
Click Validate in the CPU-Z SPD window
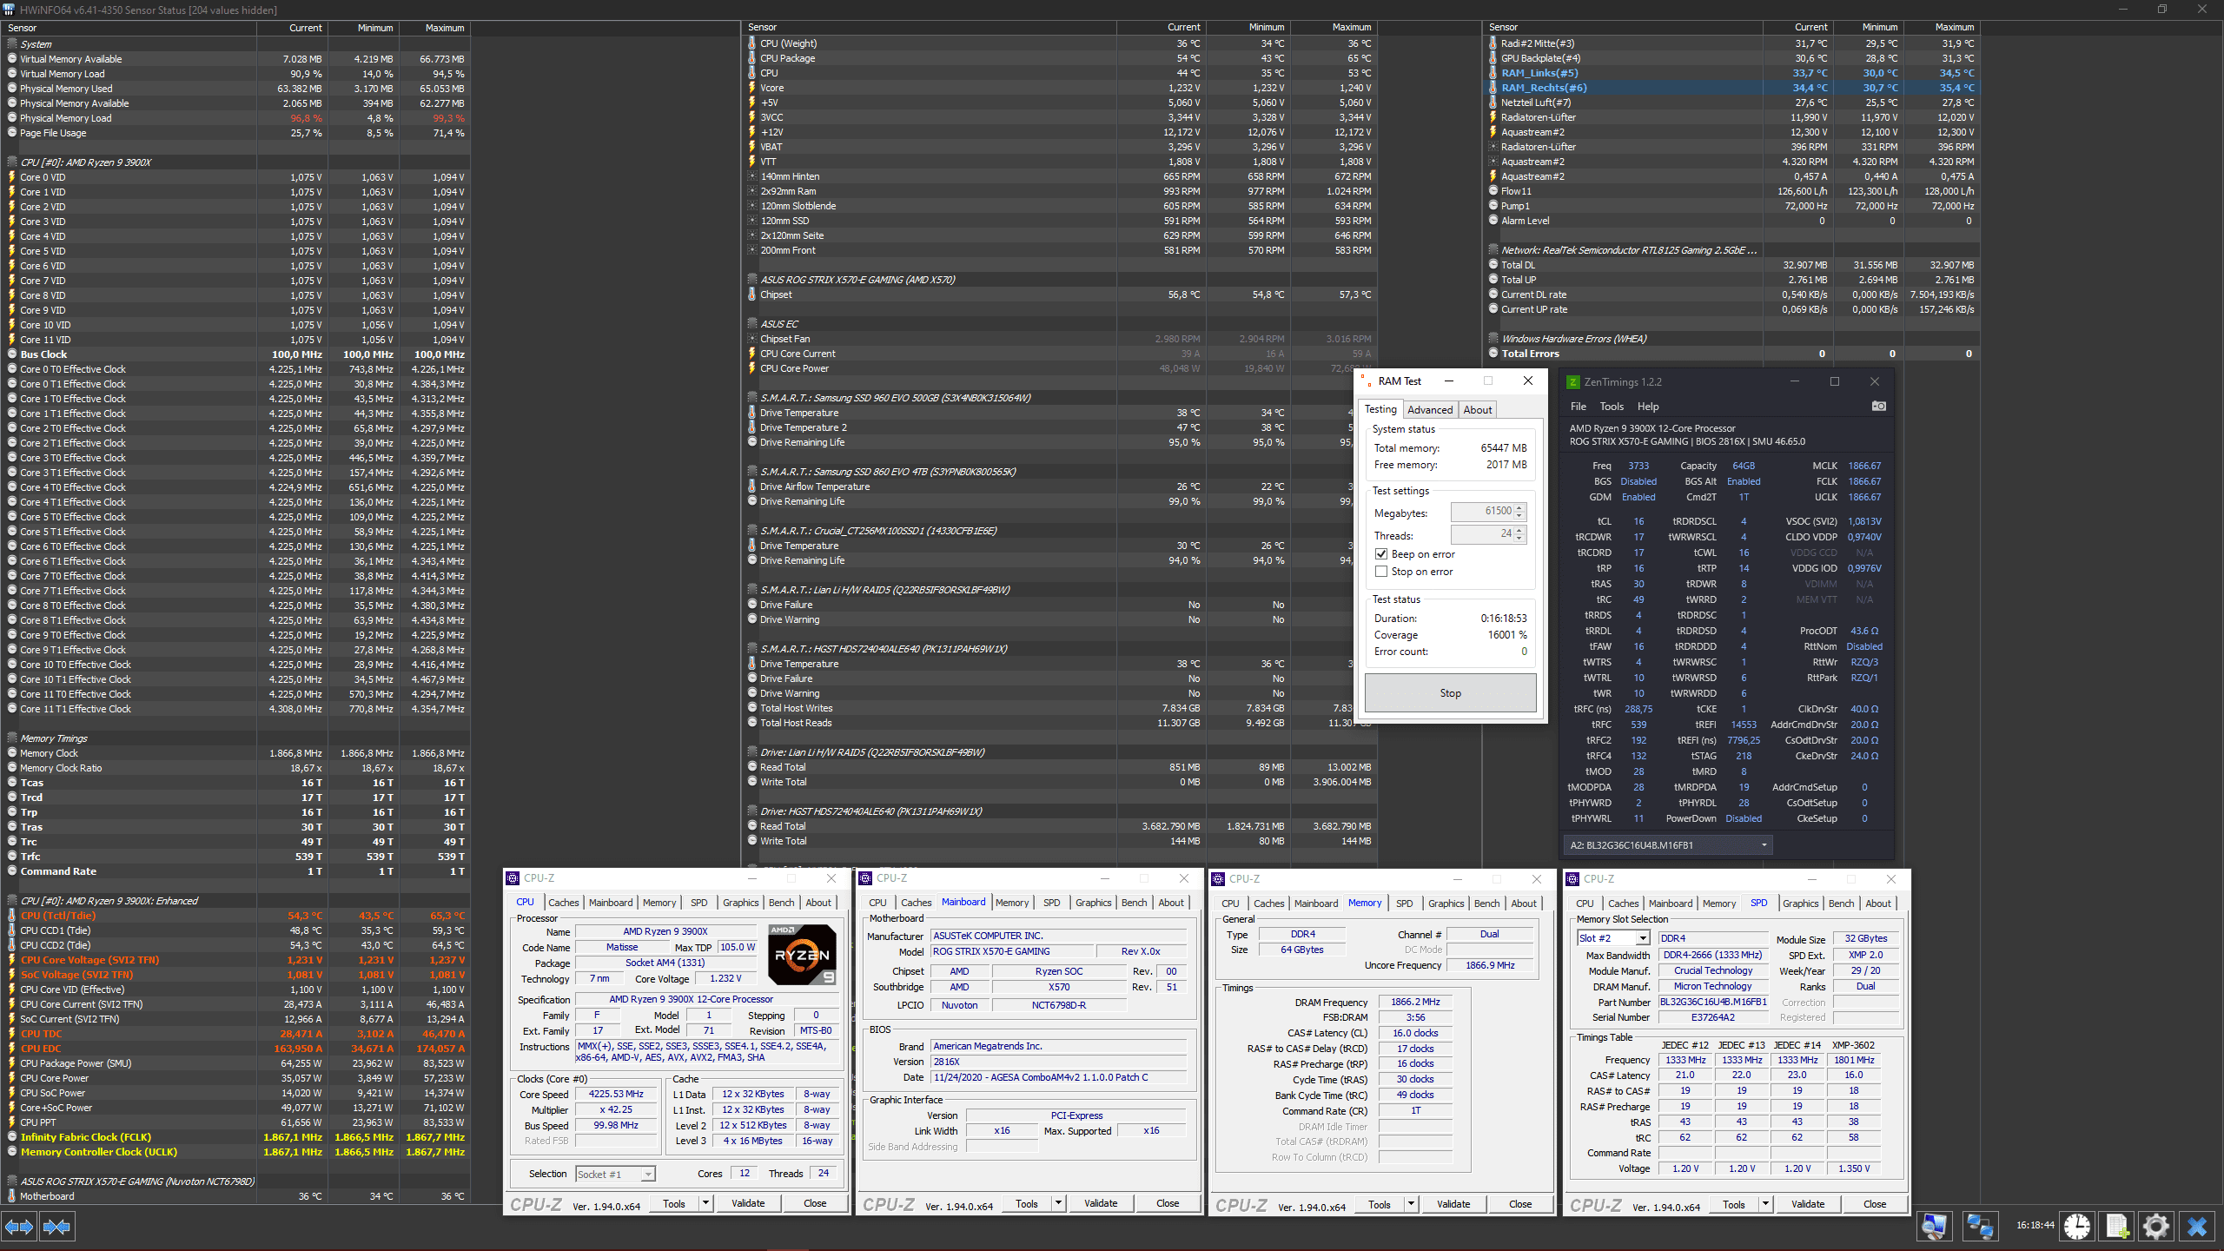[1808, 1204]
